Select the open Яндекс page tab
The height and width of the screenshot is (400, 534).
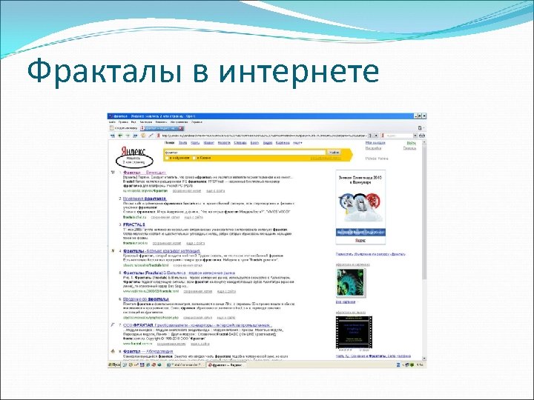point(162,128)
